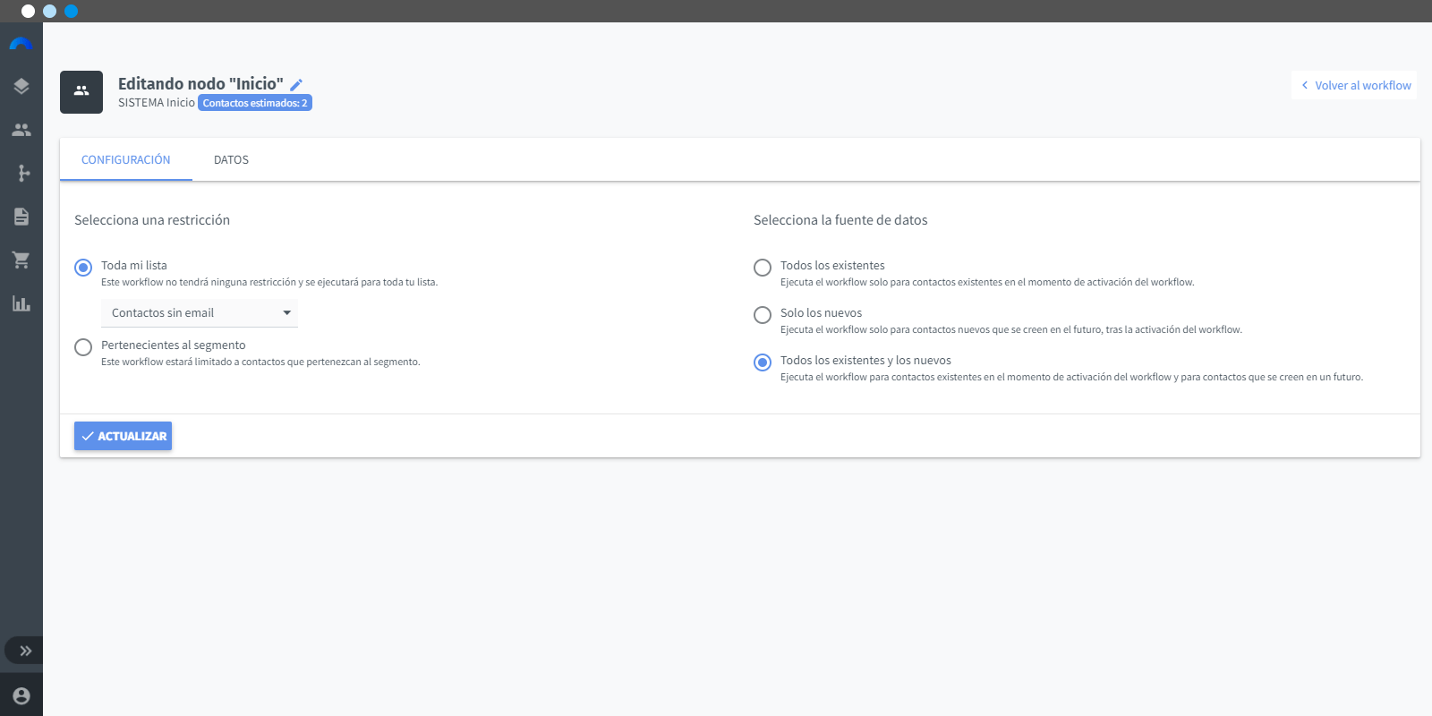Select the "Todos los existentes" radio option

(x=763, y=268)
